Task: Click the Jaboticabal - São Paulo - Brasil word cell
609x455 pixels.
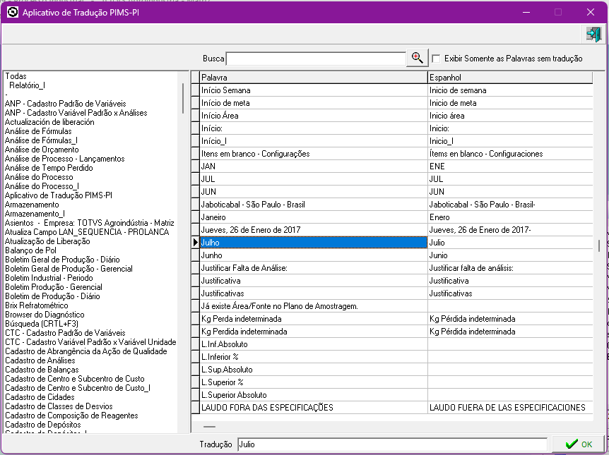Action: click(314, 205)
